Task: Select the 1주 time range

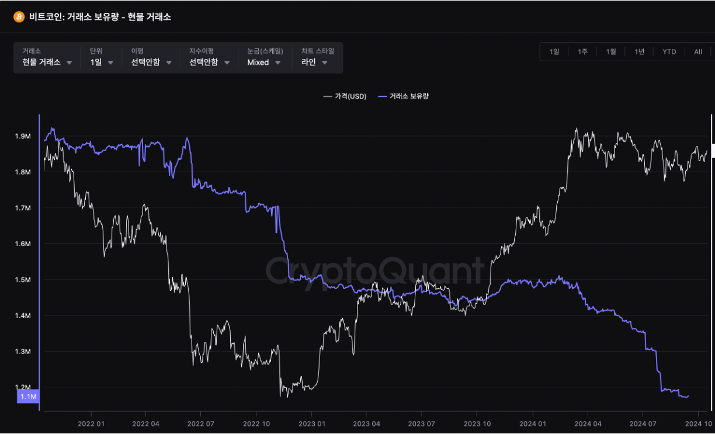Action: [x=582, y=52]
